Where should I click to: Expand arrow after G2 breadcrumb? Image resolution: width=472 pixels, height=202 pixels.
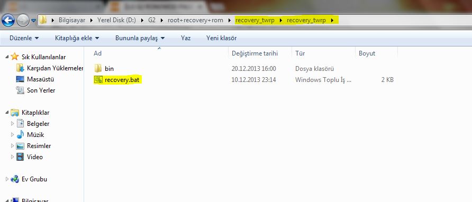pyautogui.click(x=162, y=21)
